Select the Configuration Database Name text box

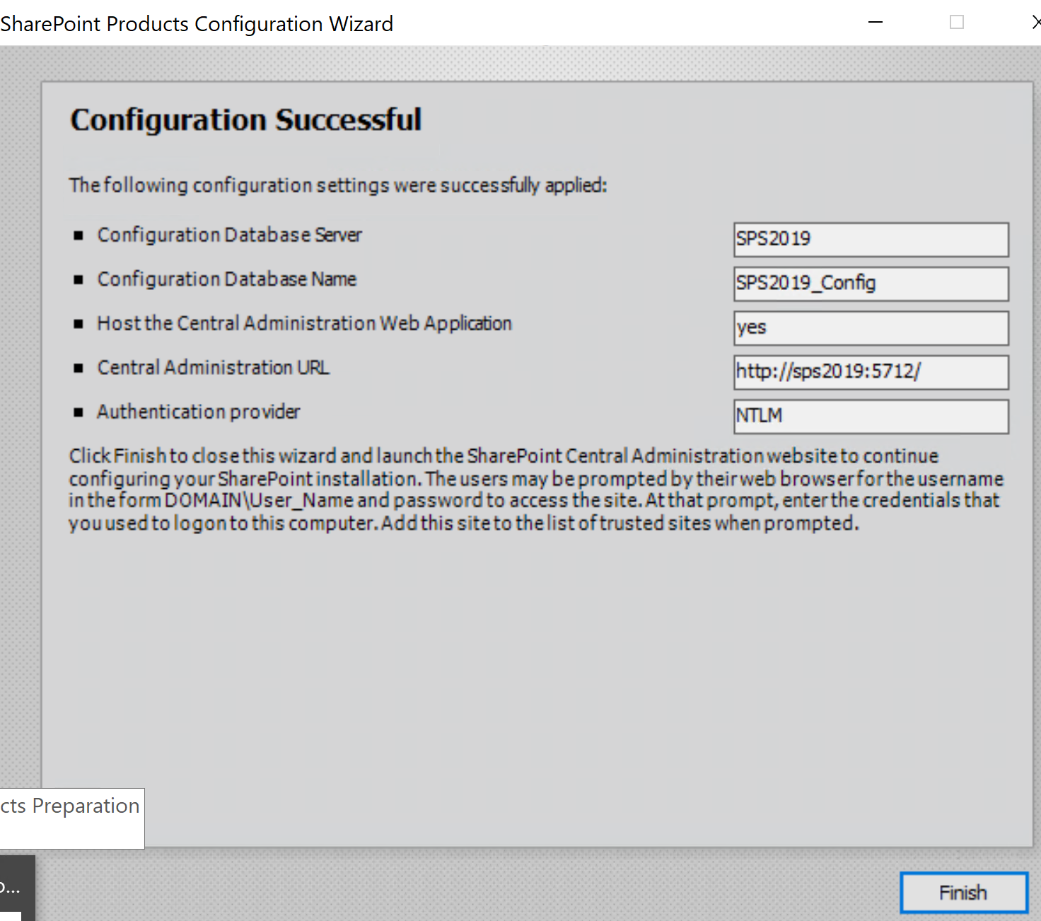870,283
